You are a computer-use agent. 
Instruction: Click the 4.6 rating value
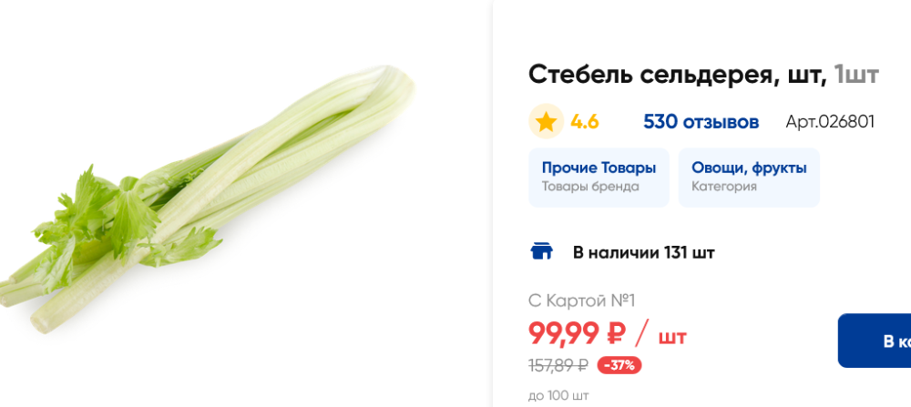click(585, 122)
